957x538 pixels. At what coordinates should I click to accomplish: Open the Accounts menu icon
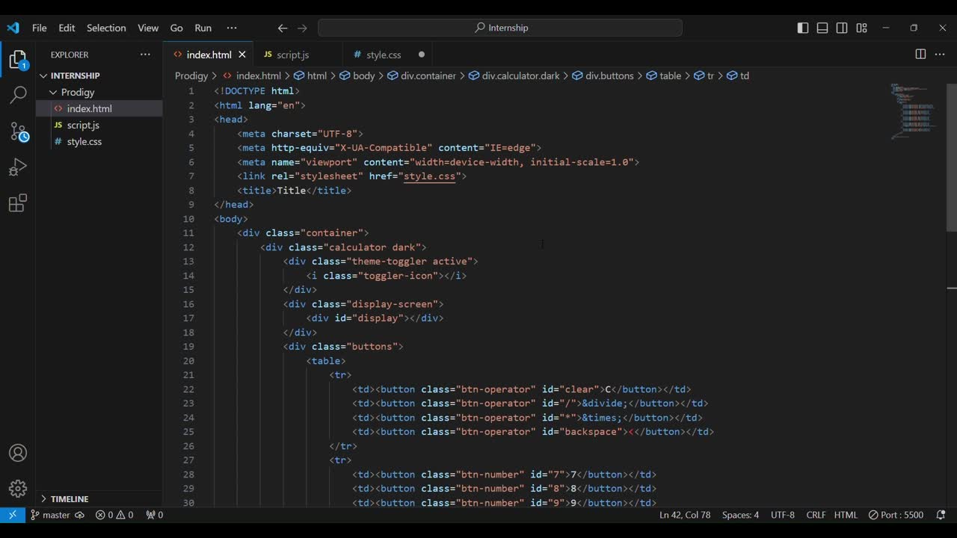[18, 453]
